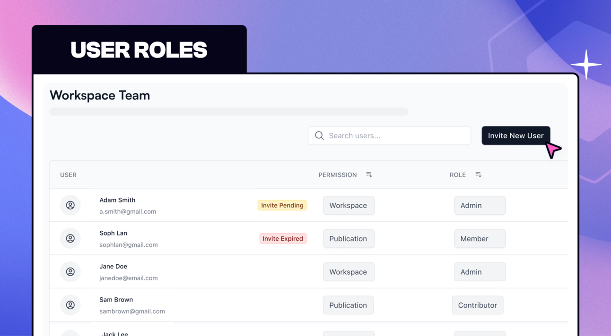Click the progress bar under Workspace Team
The height and width of the screenshot is (336, 611).
click(x=229, y=111)
